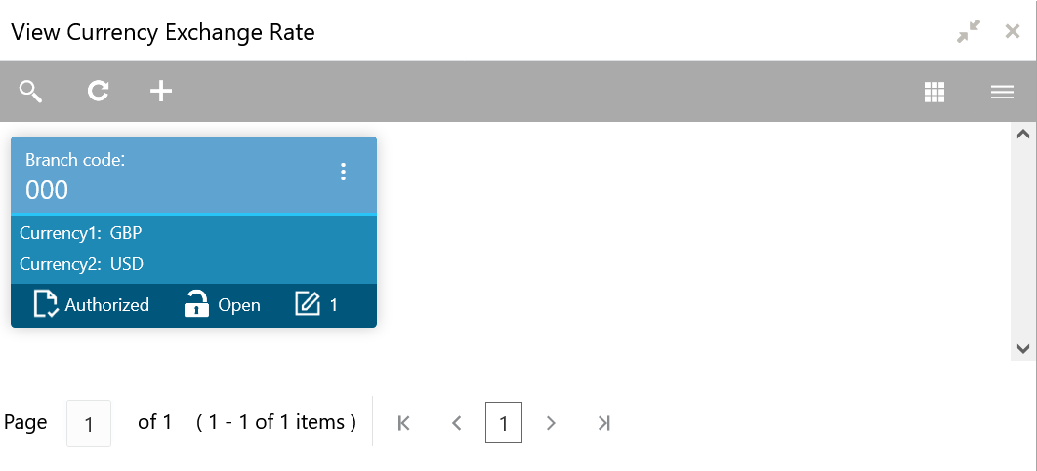The image size is (1037, 471).
Task: Add a new exchange rate record
Action: (x=160, y=92)
